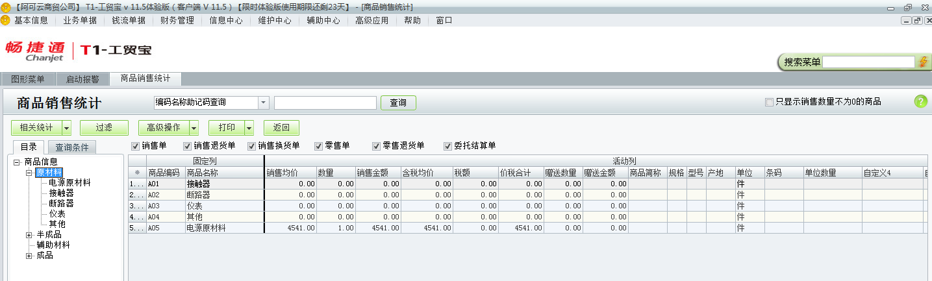Click the 返回 button
This screenshot has width=932, height=281.
[281, 128]
